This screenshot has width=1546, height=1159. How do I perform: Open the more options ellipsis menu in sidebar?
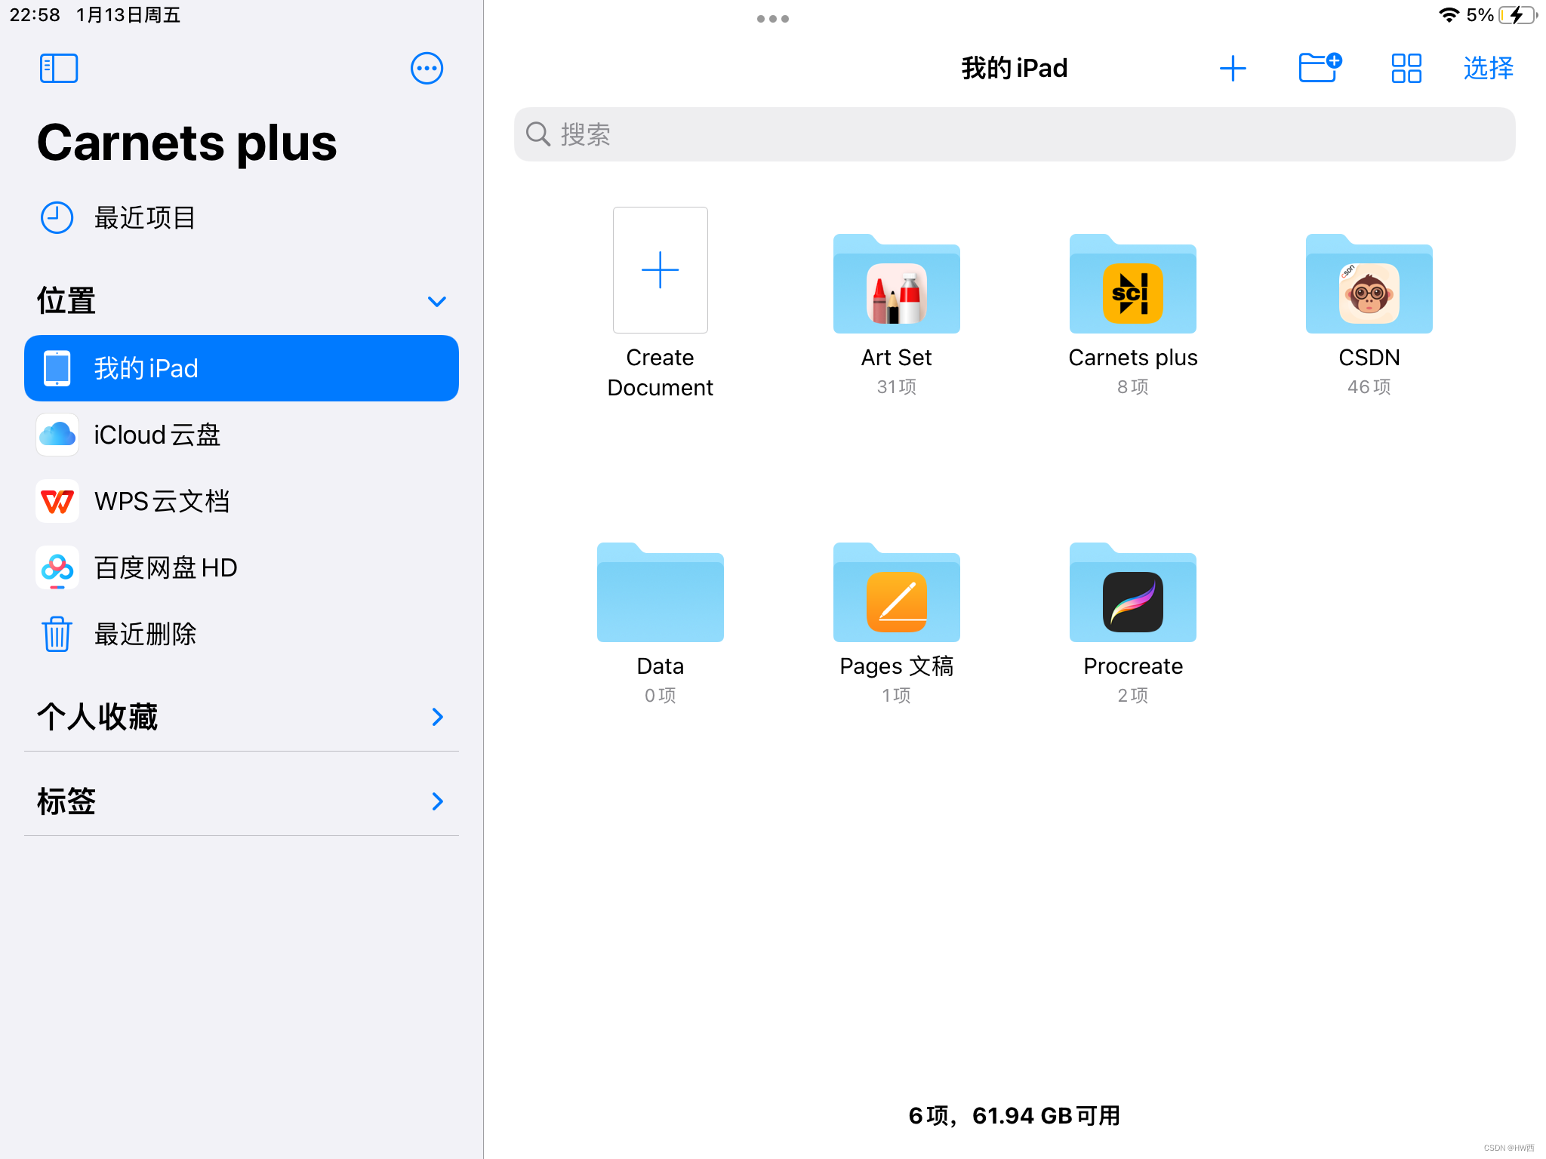click(427, 69)
